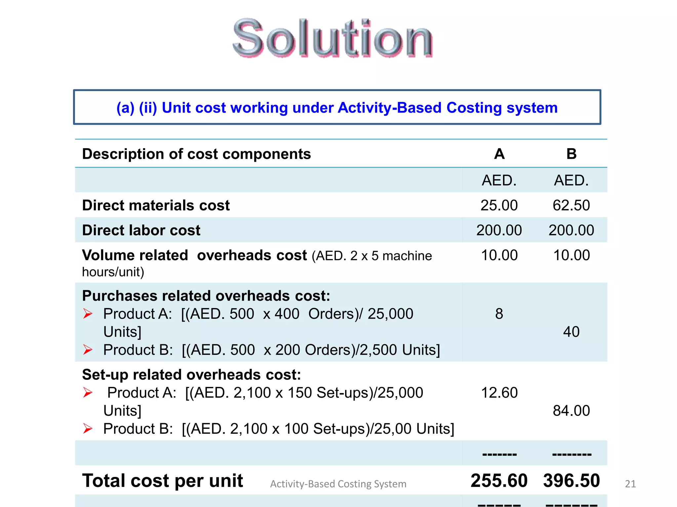Screen dimensions: 677x507
Task: Click the 'Activity-Based Costing System' footer text
Action: click(338, 484)
